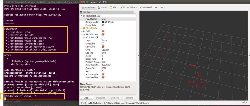The height and width of the screenshot is (106, 250).
Task: Click the Remove button
Action: coord(115,98)
